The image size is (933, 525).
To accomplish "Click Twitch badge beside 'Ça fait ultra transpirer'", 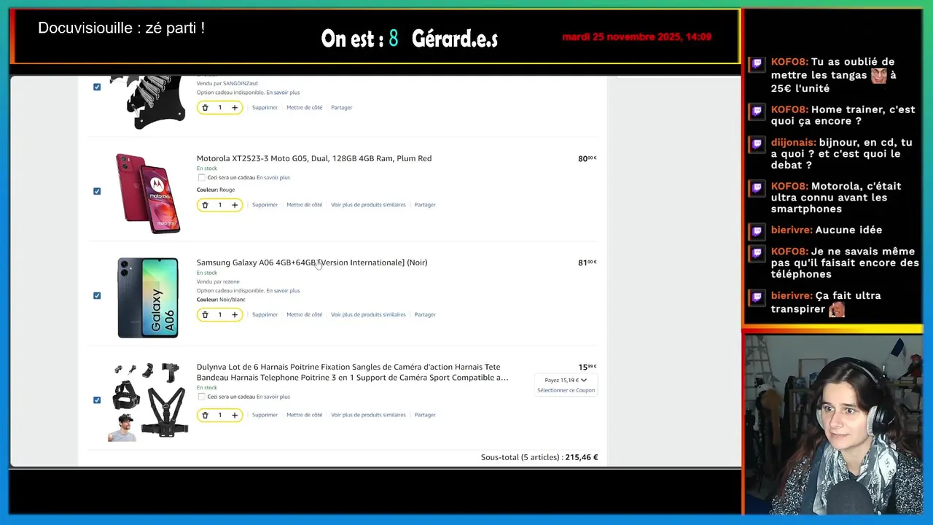I will point(757,297).
